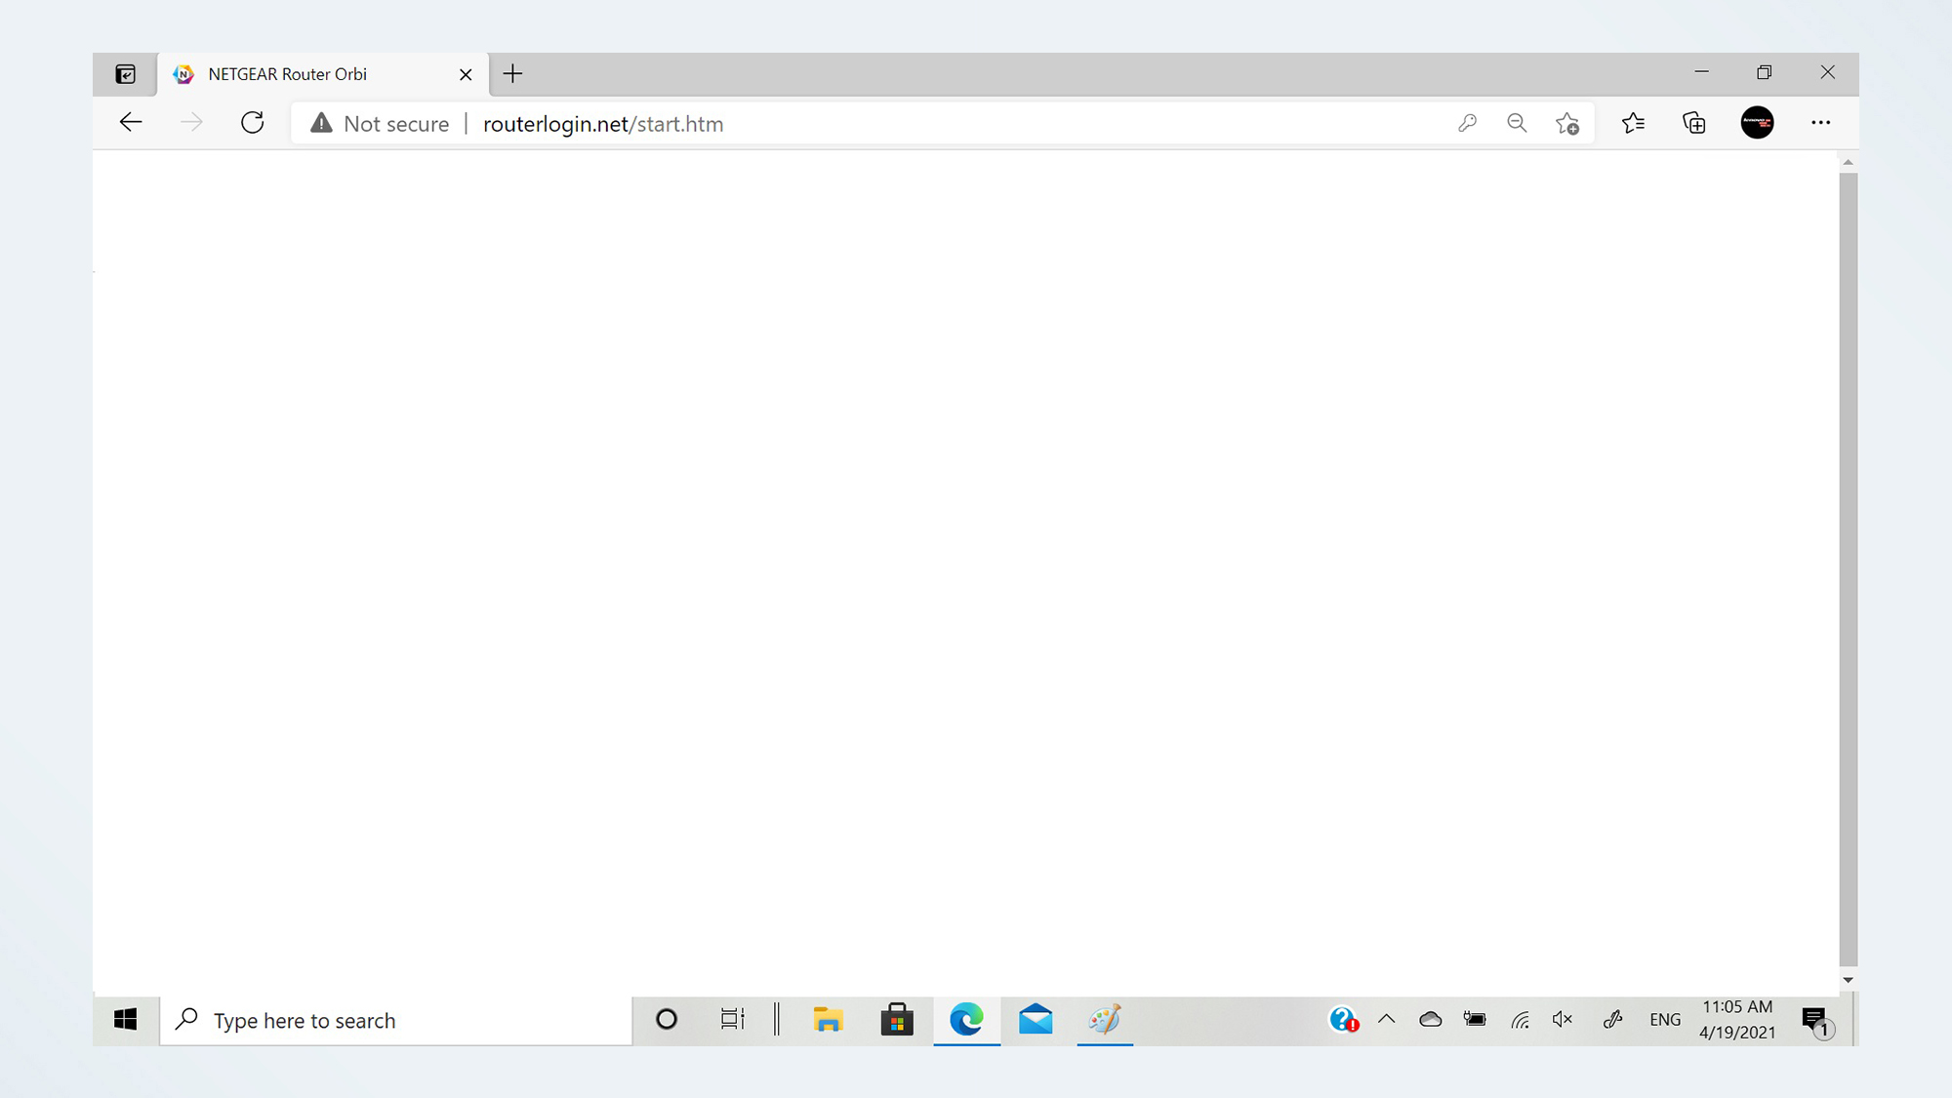The width and height of the screenshot is (1952, 1098).
Task: Open the Mail app
Action: coord(1036,1020)
